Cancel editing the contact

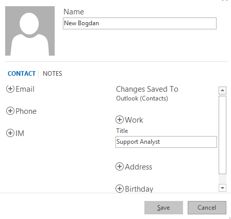pos(207,208)
